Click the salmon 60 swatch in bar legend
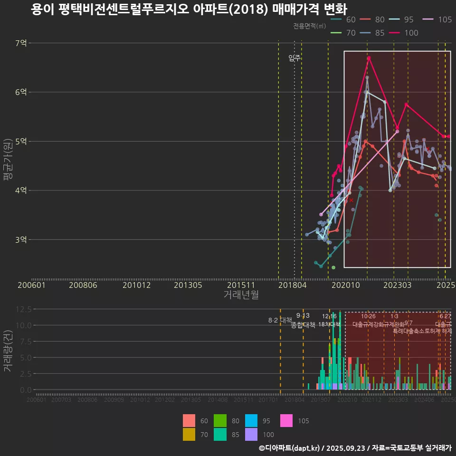The height and width of the screenshot is (456, 456). click(x=189, y=421)
